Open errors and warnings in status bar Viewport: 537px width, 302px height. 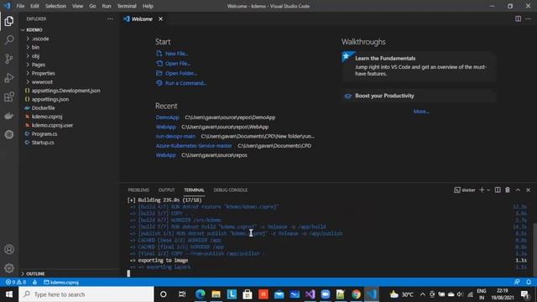[15, 282]
